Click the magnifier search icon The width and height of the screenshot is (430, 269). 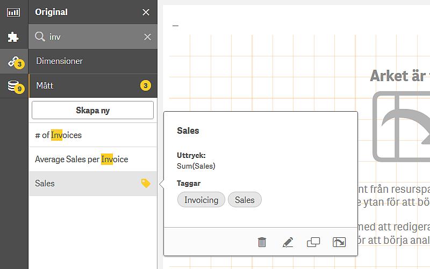[x=40, y=37]
